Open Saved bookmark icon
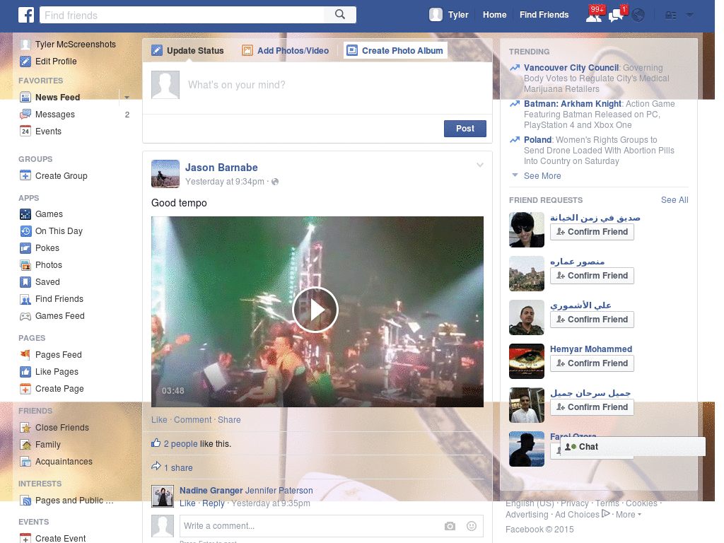 coord(25,282)
